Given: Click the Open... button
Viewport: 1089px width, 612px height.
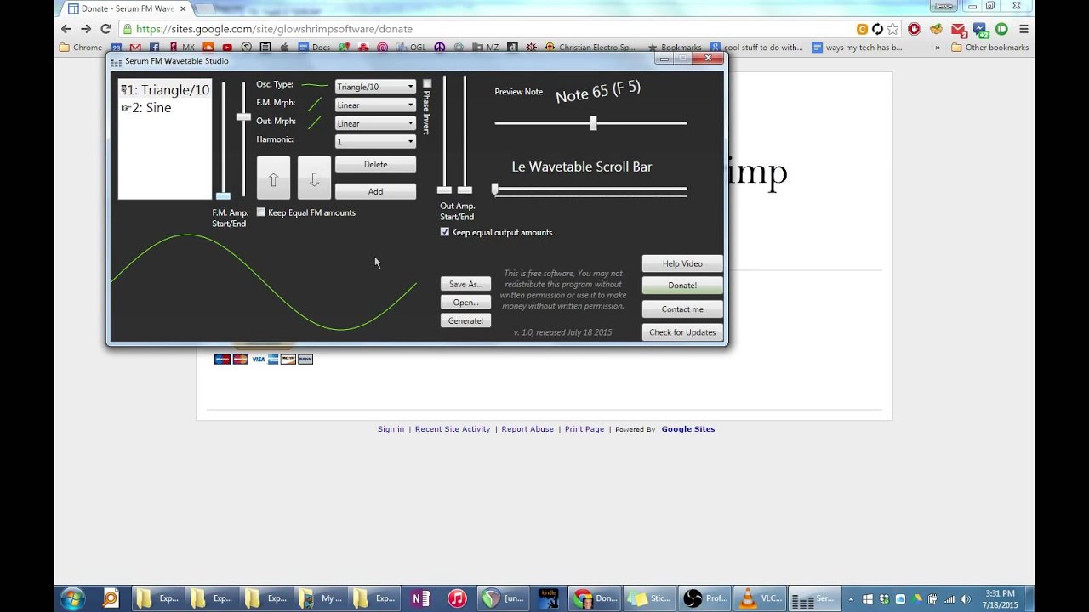Looking at the screenshot, I should pyautogui.click(x=465, y=303).
